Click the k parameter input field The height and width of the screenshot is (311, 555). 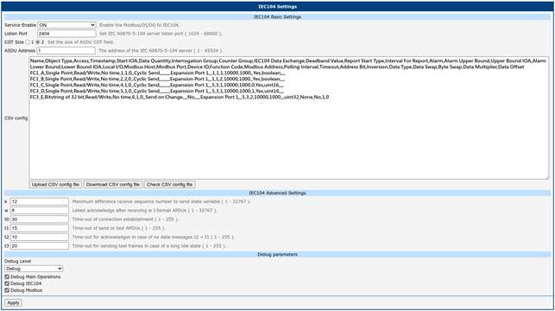click(x=40, y=201)
